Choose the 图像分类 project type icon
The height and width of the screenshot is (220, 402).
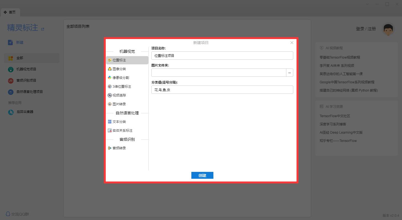pyautogui.click(x=110, y=69)
